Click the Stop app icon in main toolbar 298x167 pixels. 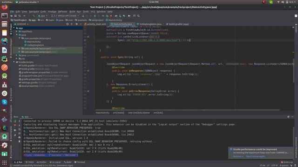tap(111, 16)
